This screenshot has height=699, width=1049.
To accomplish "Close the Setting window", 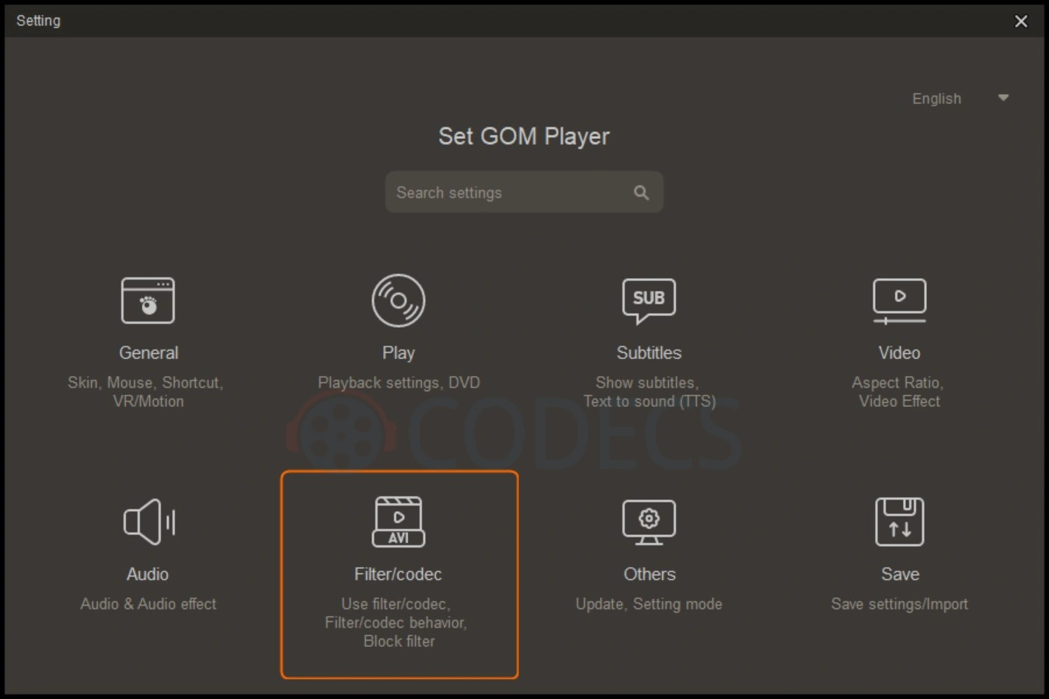I will pos(1021,21).
